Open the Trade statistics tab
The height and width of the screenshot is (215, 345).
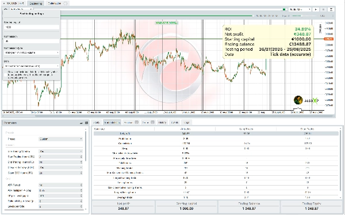[x=112, y=122]
